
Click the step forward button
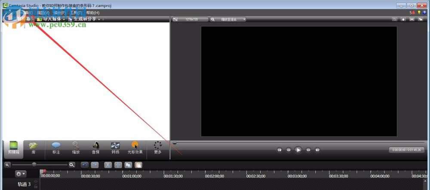click(x=308, y=150)
